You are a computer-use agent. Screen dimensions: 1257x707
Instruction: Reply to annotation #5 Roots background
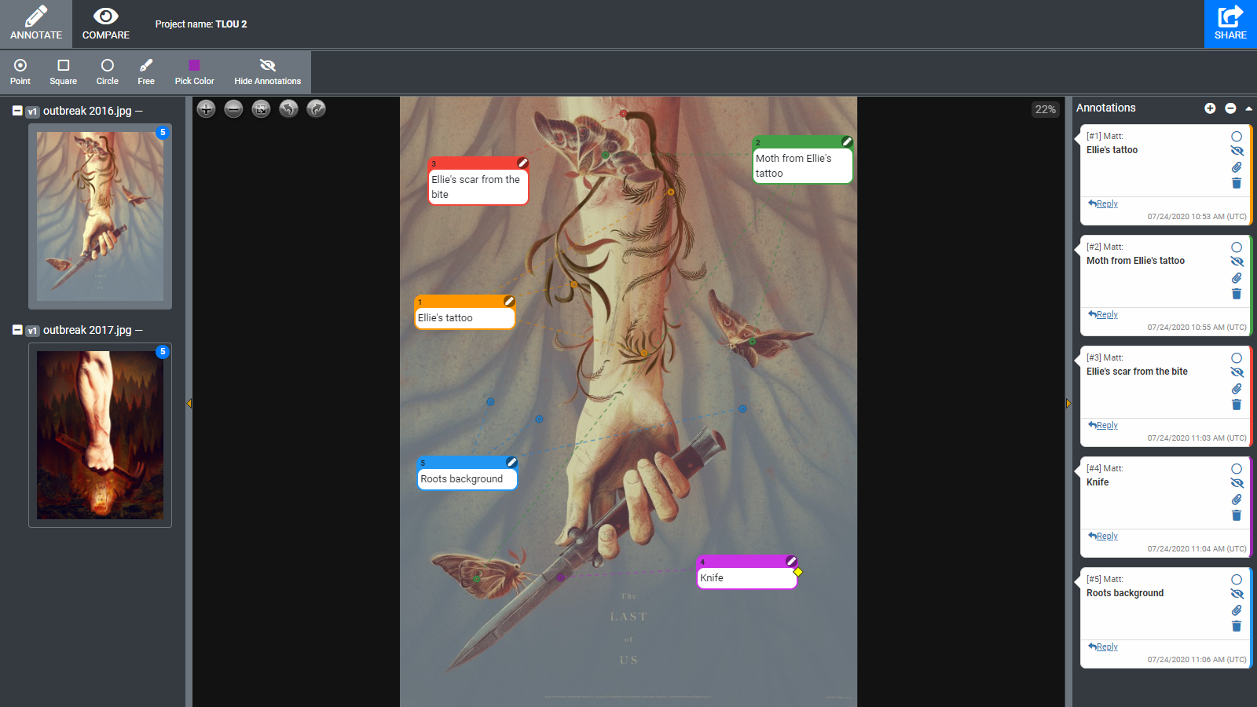coord(1103,647)
